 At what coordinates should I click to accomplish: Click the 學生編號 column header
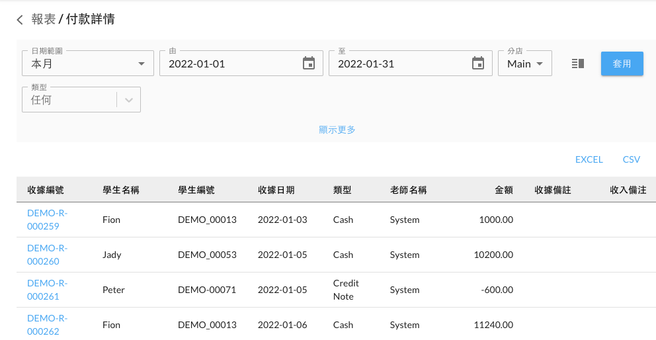[196, 190]
